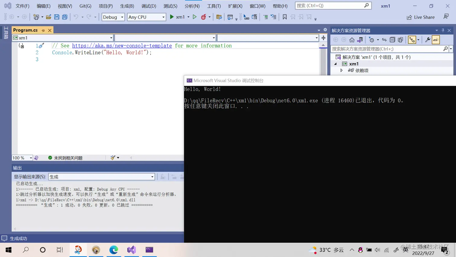Click the code cleanup broom icon
The width and height of the screenshot is (456, 257).
point(113,158)
